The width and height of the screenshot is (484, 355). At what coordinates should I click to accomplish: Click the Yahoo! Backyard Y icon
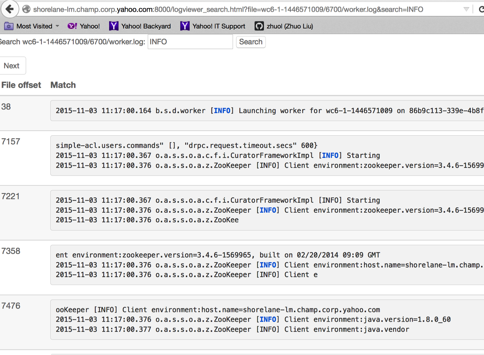point(114,26)
